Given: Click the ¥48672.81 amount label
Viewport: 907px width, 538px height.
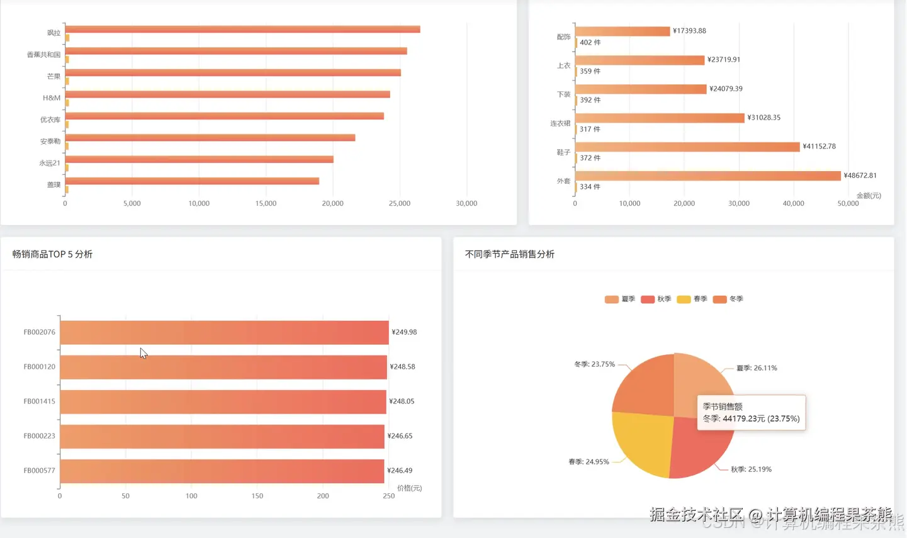Looking at the screenshot, I should coord(860,176).
